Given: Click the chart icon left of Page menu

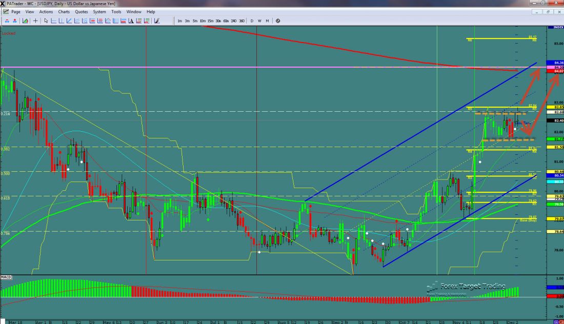Looking at the screenshot, I should pyautogui.click(x=6, y=11).
